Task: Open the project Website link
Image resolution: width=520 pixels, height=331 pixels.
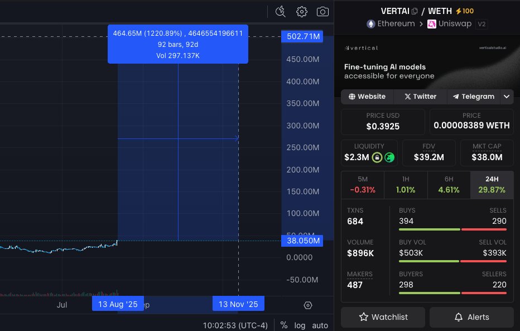Action: click(367, 97)
